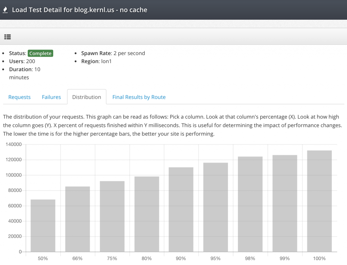Screen dimensions: 347x265
Task: Open Final Results by Route tab
Action: pyautogui.click(x=139, y=97)
